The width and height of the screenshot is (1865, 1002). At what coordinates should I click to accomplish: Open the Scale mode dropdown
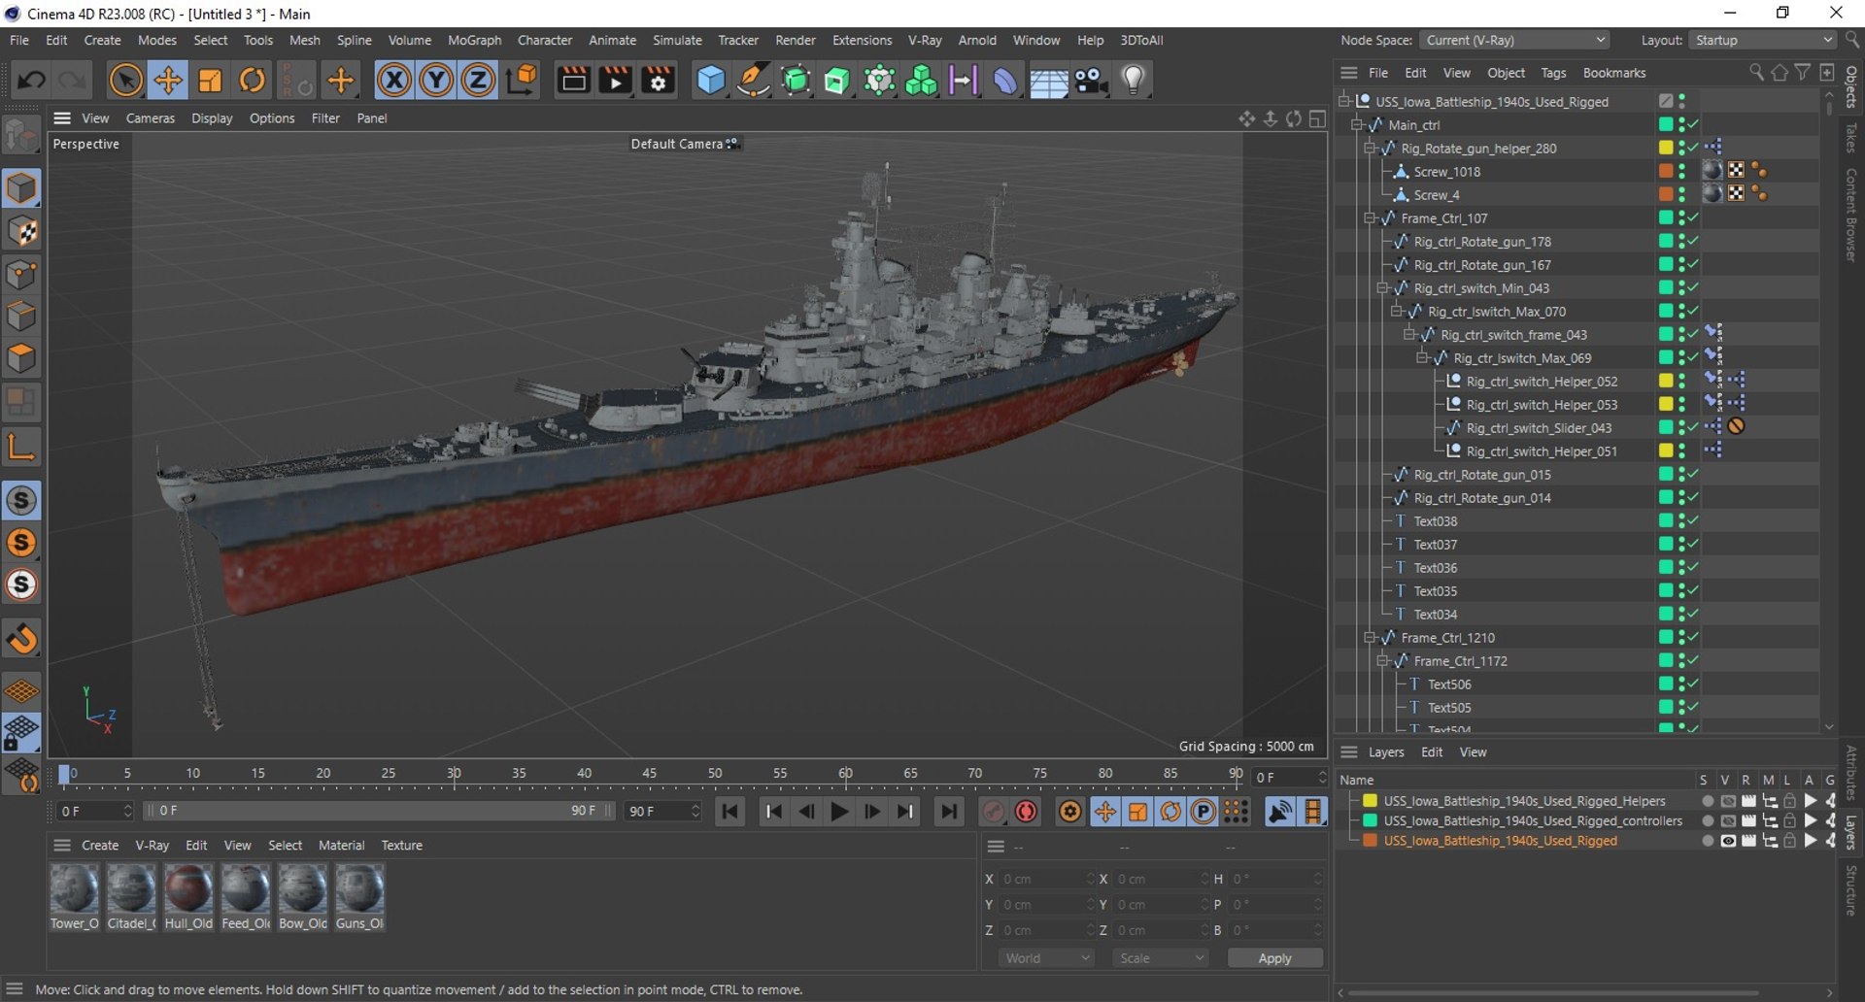[1161, 957]
